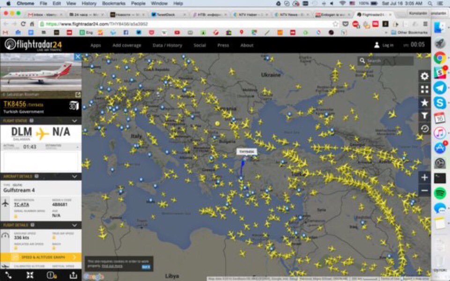Open the History menu in menu bar
Viewport: 450px width, 281px height.
[89, 3]
